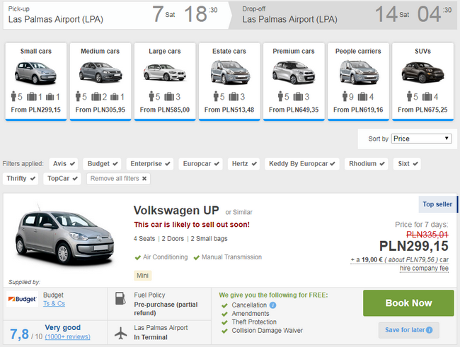Remove the Keddy By Europcar filter
The image size is (460, 347).
pyautogui.click(x=302, y=164)
